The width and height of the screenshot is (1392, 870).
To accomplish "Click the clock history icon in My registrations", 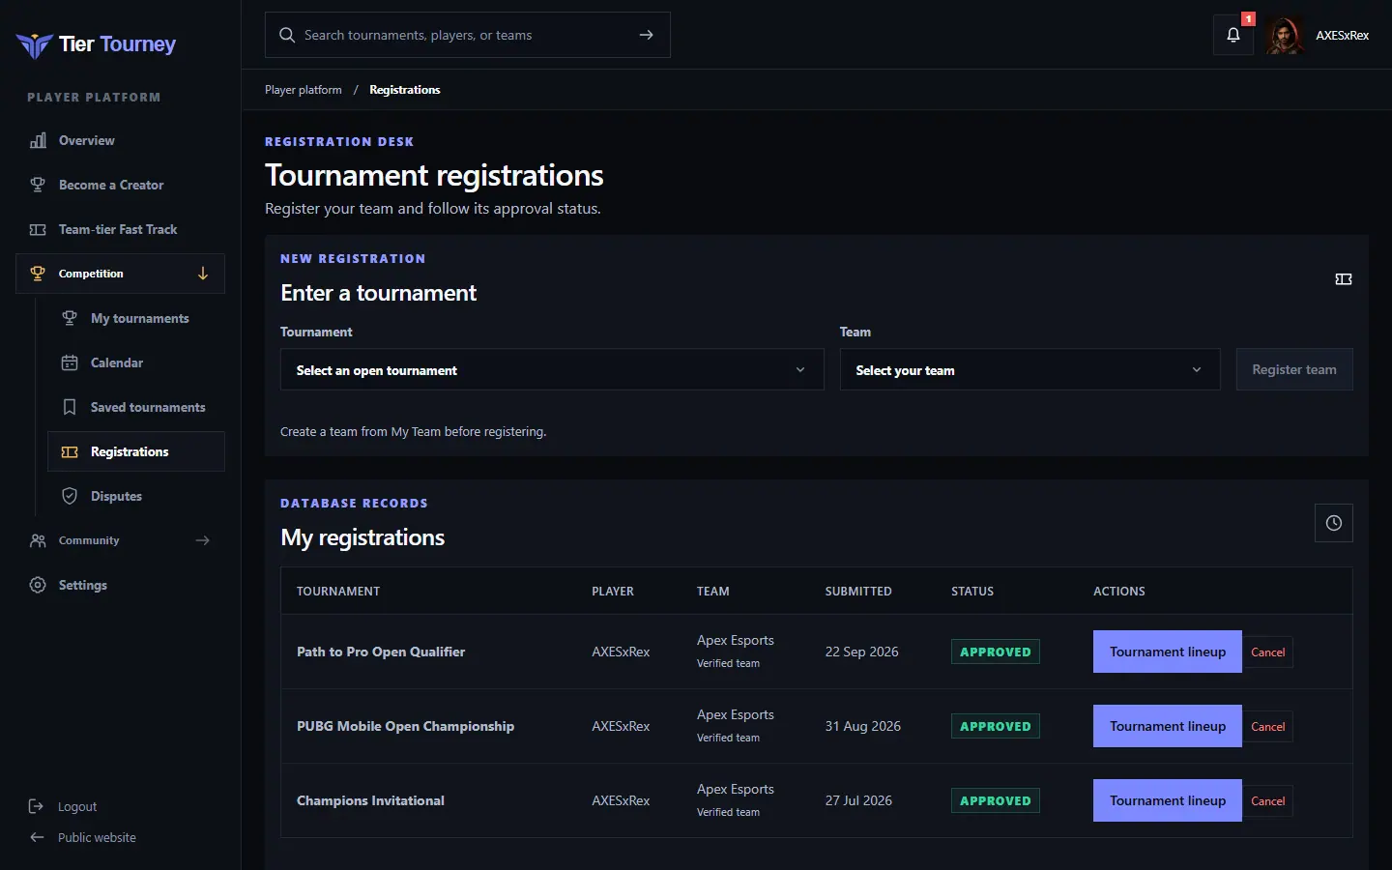I will [x=1334, y=523].
